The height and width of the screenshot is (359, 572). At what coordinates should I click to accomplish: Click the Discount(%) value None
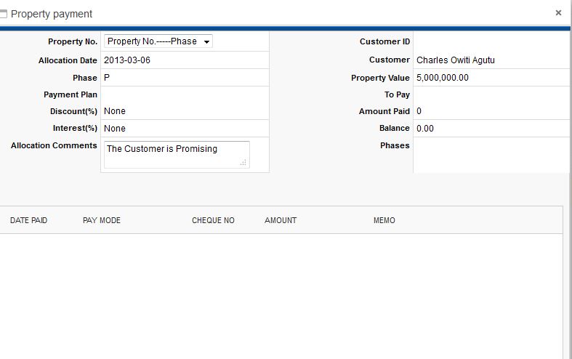115,111
